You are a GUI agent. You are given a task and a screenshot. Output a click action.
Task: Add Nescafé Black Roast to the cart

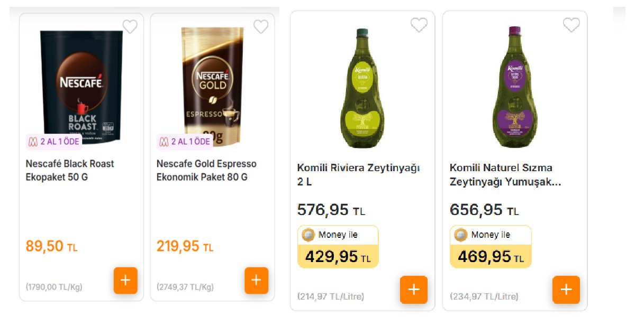125,281
